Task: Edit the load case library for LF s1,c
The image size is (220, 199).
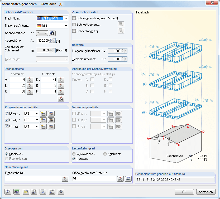Action: (51, 127)
